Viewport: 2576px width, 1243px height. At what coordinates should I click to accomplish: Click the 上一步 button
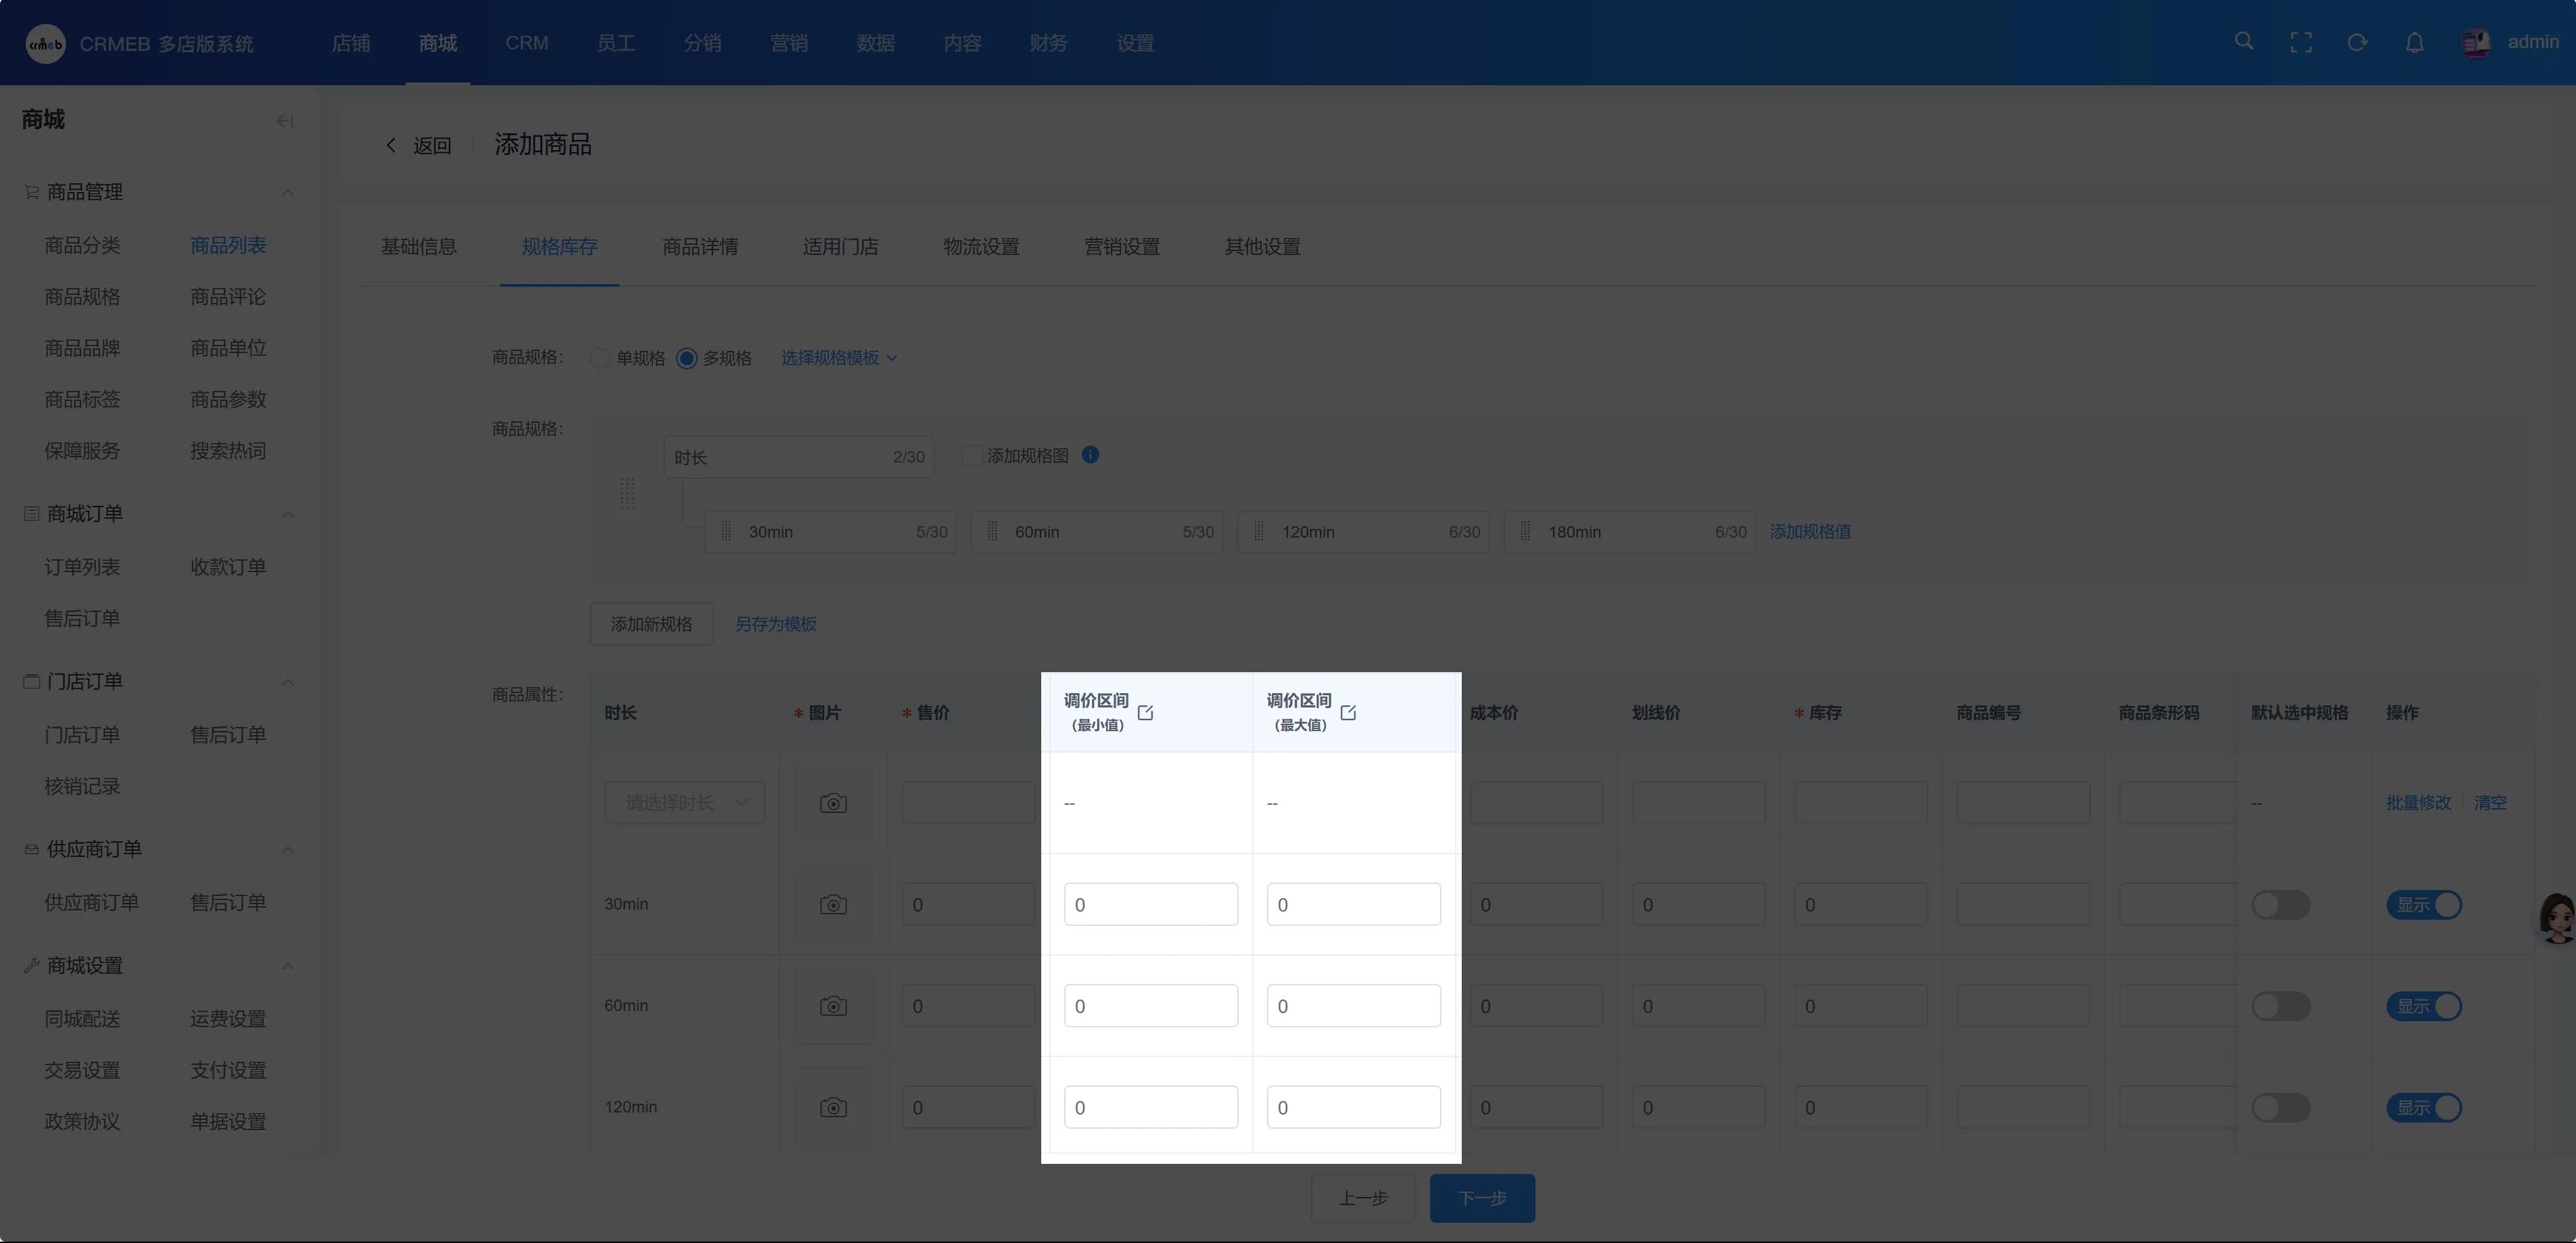coord(1363,1198)
